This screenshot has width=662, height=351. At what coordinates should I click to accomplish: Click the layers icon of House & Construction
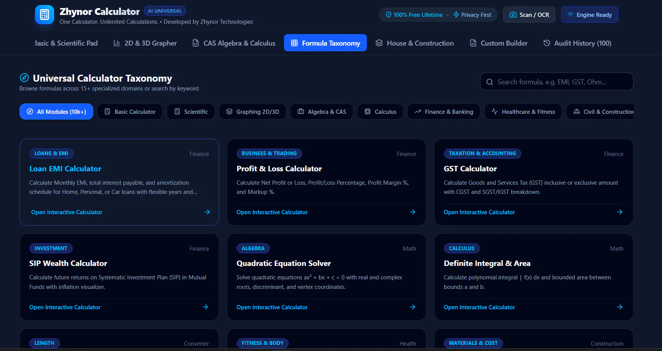[379, 43]
